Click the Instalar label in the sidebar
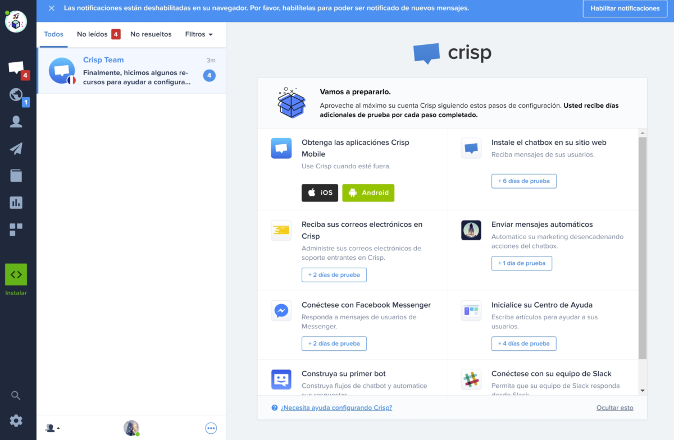 pyautogui.click(x=16, y=293)
